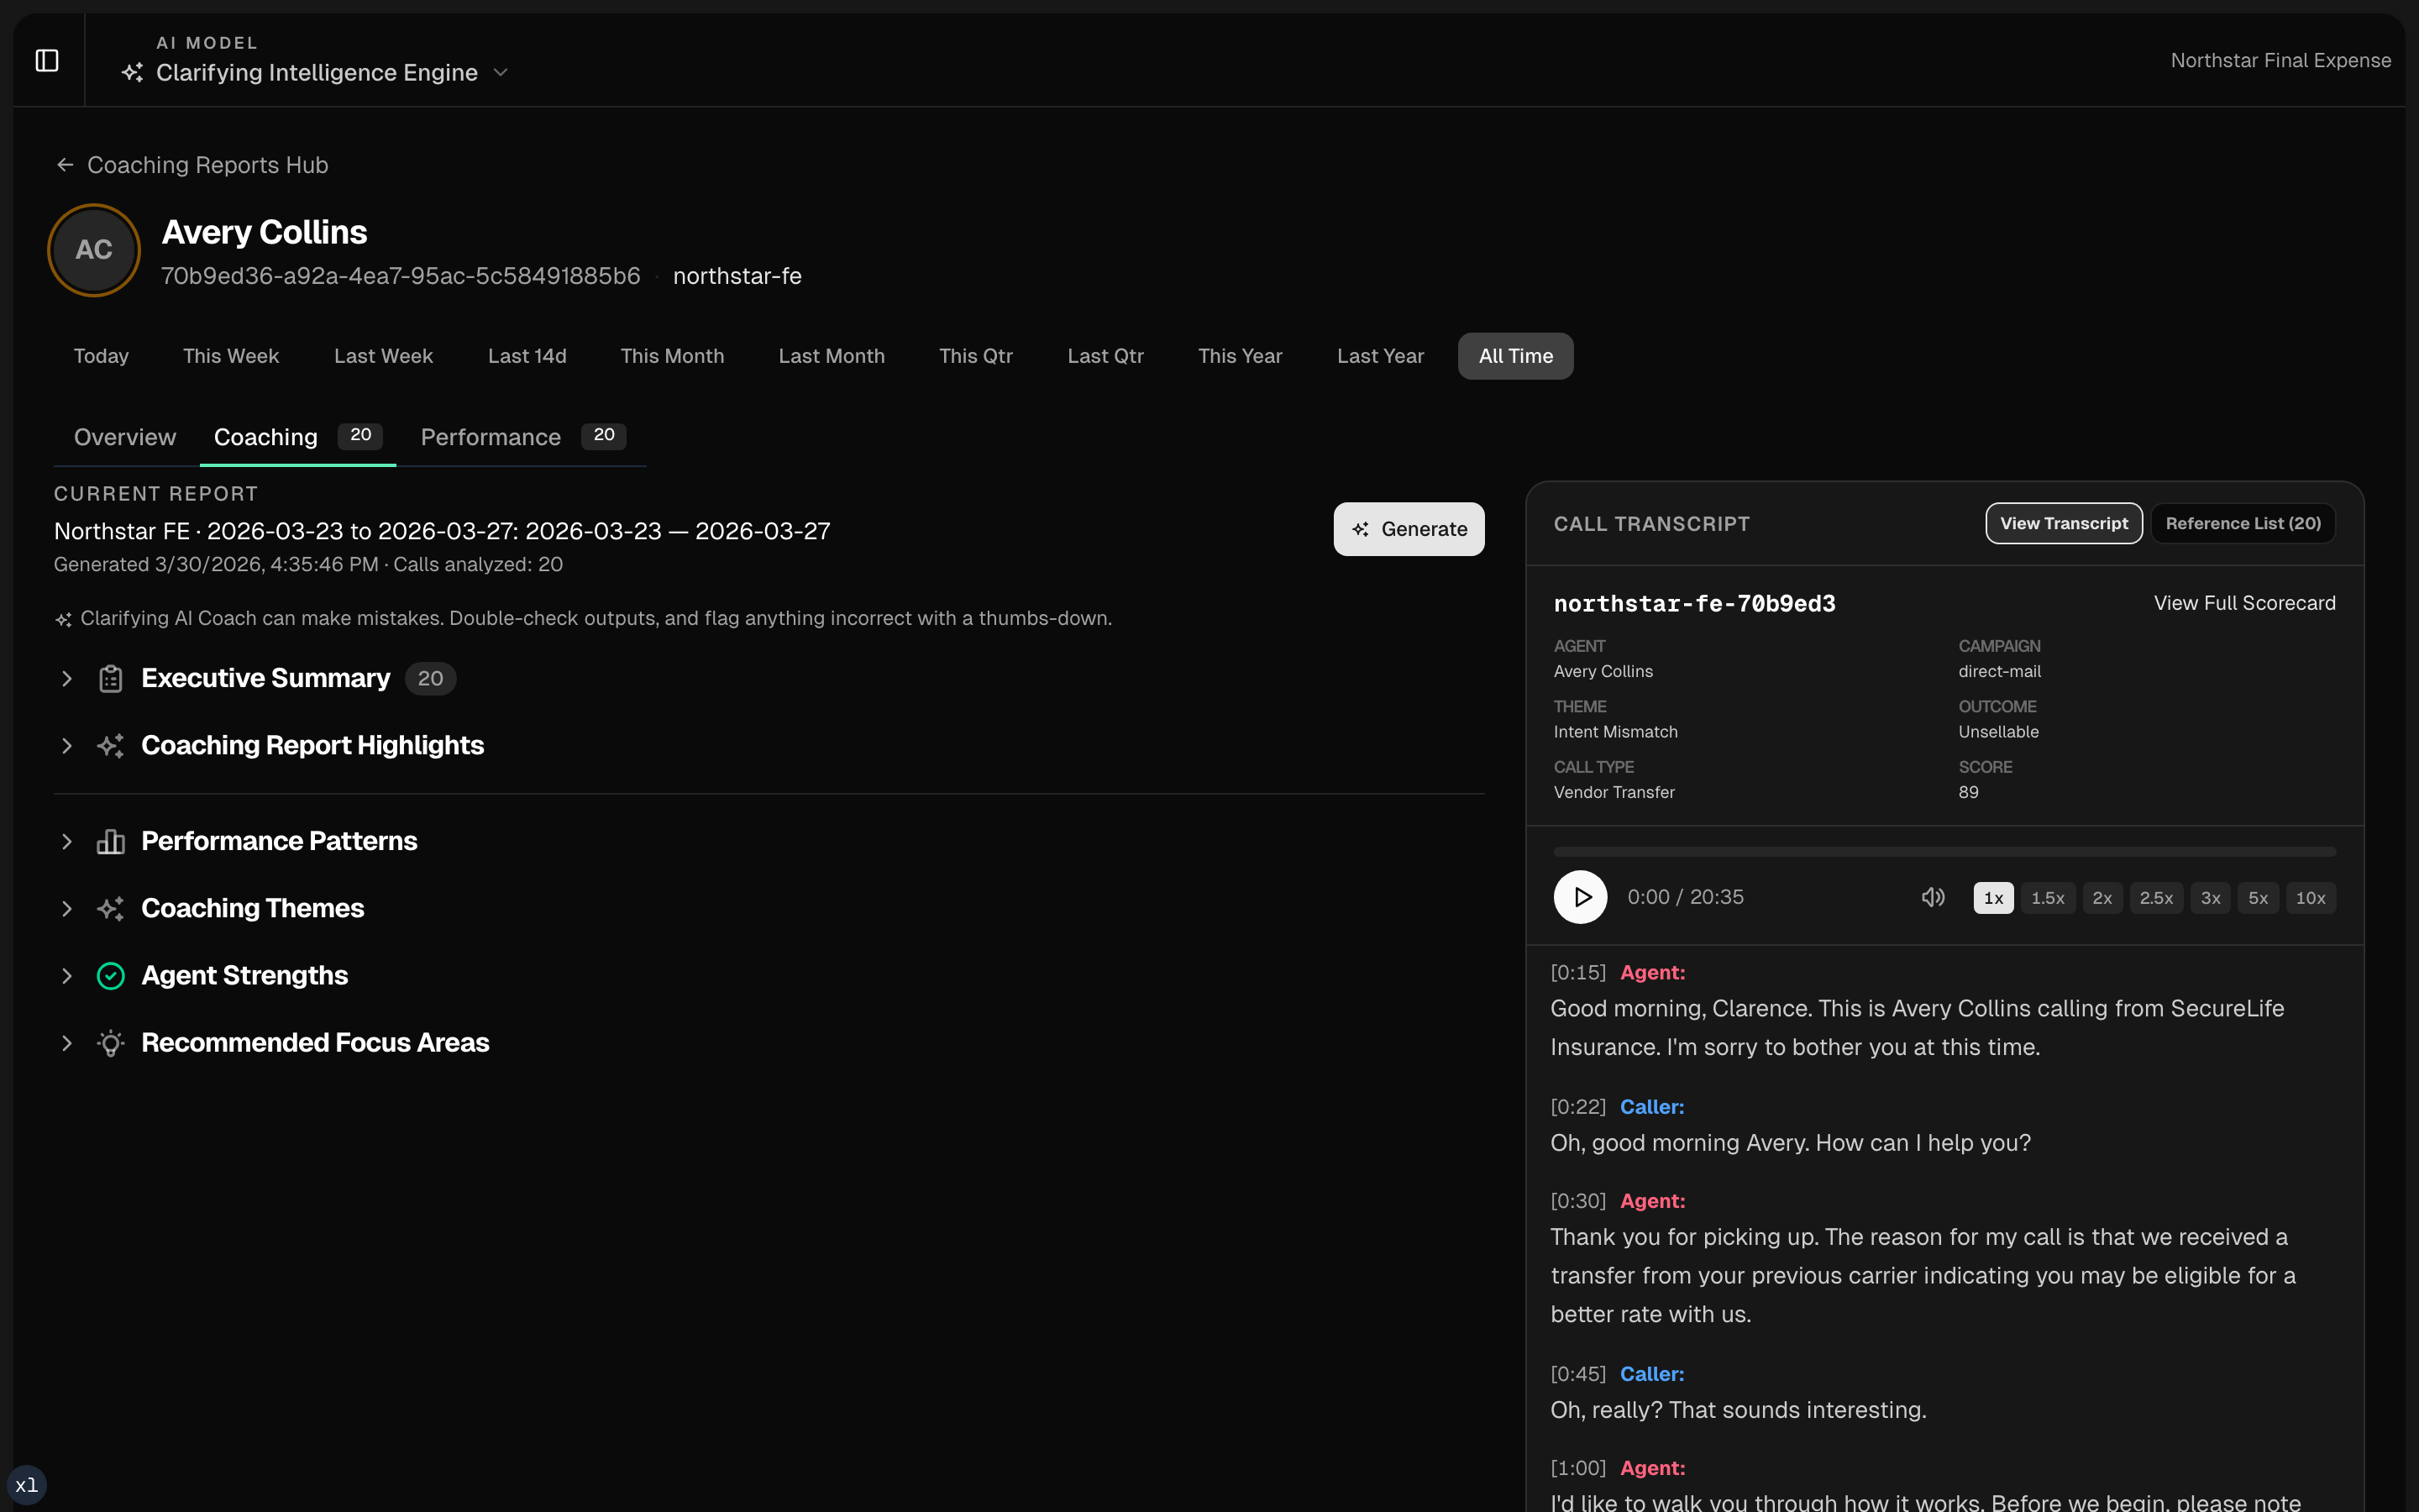Open the Reference List
Image resolution: width=2419 pixels, height=1512 pixels.
click(2242, 523)
